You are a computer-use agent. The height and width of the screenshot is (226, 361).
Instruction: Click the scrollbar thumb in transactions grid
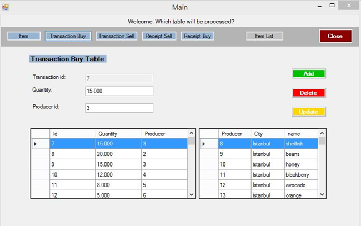[192, 140]
